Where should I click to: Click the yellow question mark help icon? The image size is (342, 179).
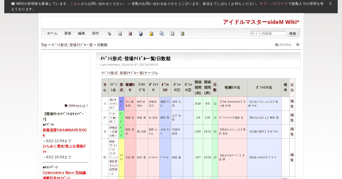(182, 34)
